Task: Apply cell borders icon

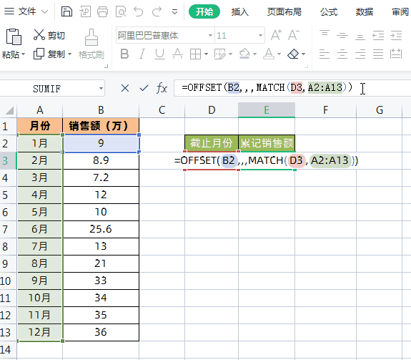Action: (x=195, y=54)
